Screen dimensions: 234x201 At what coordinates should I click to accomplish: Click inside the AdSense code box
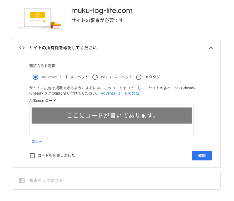pos(111,129)
